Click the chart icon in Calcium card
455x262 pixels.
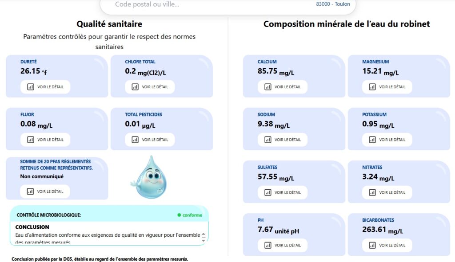point(268,87)
